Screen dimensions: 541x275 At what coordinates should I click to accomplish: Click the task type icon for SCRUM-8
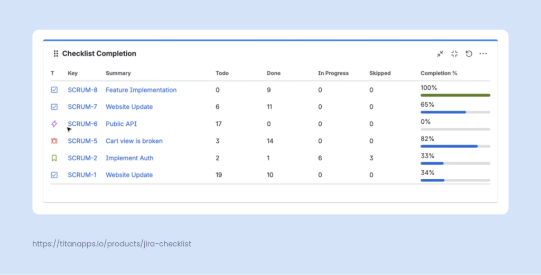click(54, 90)
